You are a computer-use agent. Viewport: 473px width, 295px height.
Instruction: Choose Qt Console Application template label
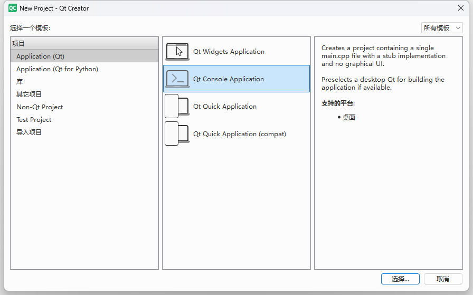[229, 79]
